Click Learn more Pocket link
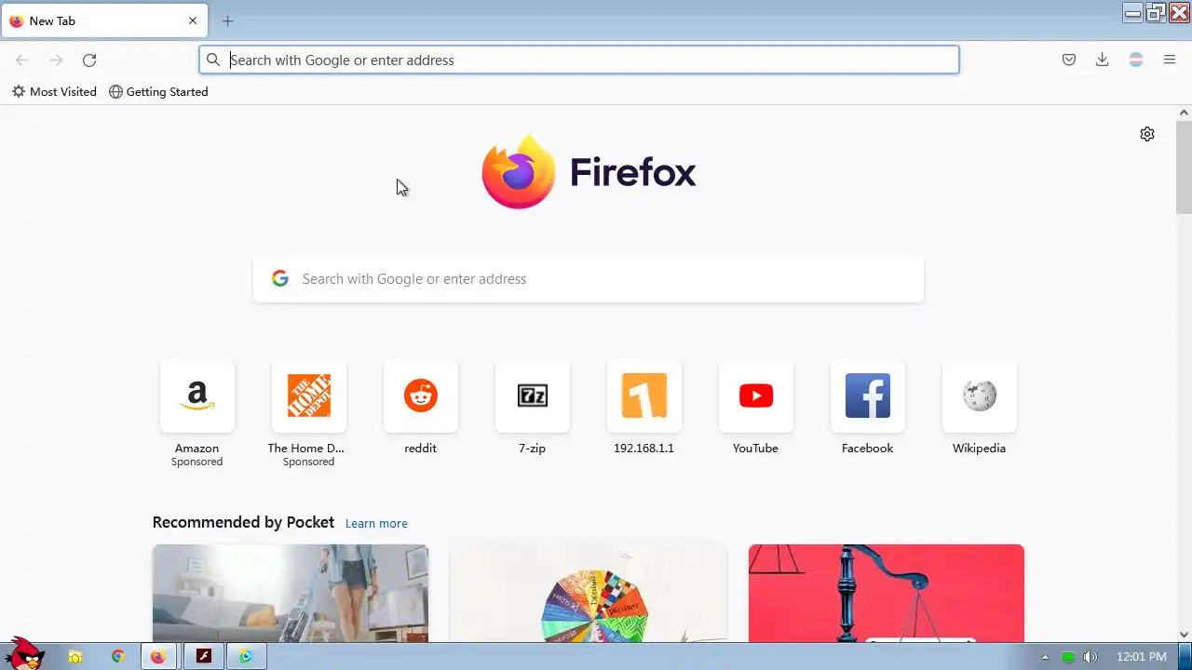Screen dimensions: 1192x670 tap(376, 523)
